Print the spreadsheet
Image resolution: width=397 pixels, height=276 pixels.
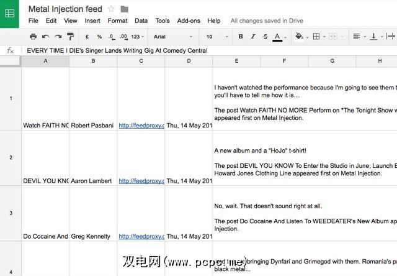tap(33, 37)
